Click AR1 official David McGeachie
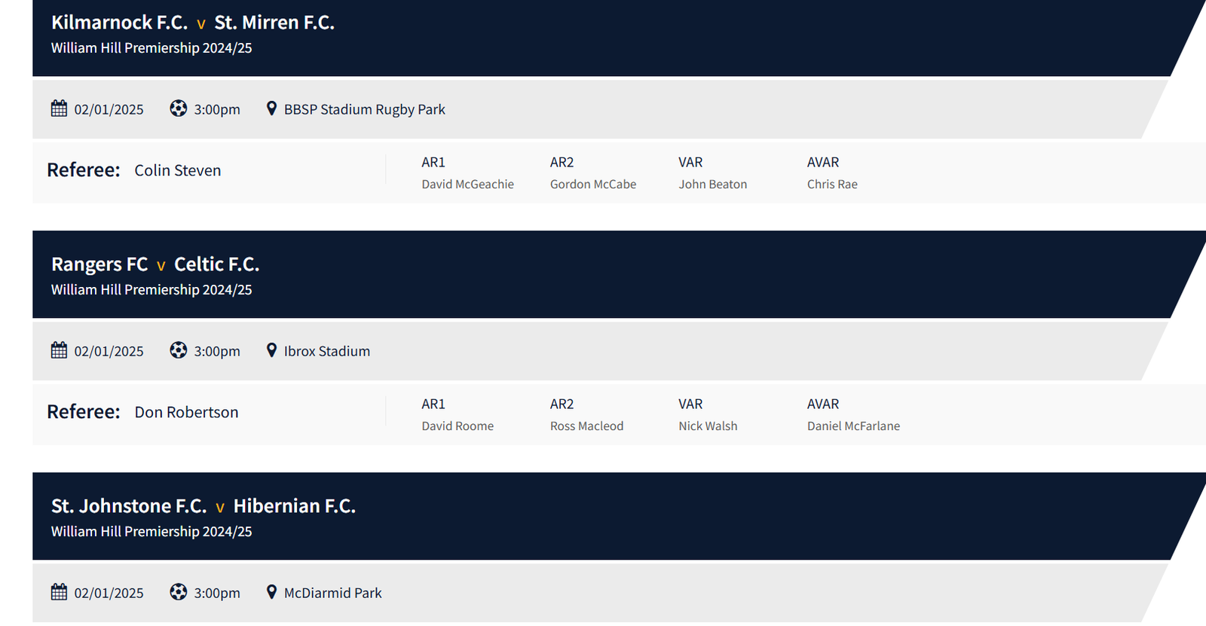This screenshot has height=626, width=1206. click(467, 184)
